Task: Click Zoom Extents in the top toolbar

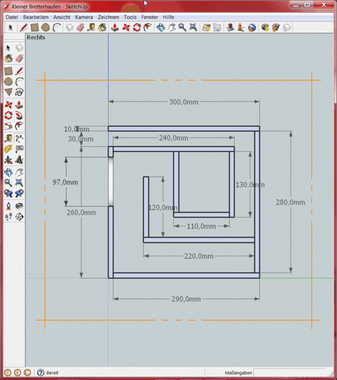Action: [x=193, y=27]
